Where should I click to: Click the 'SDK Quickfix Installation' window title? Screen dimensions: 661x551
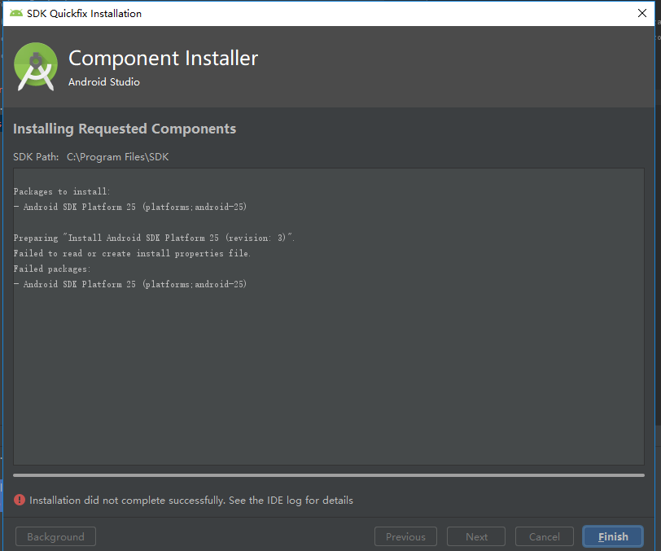click(85, 14)
